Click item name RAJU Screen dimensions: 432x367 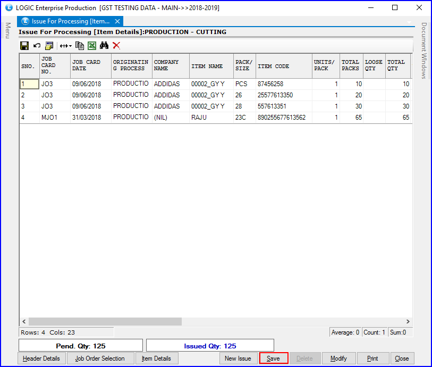[x=211, y=118]
